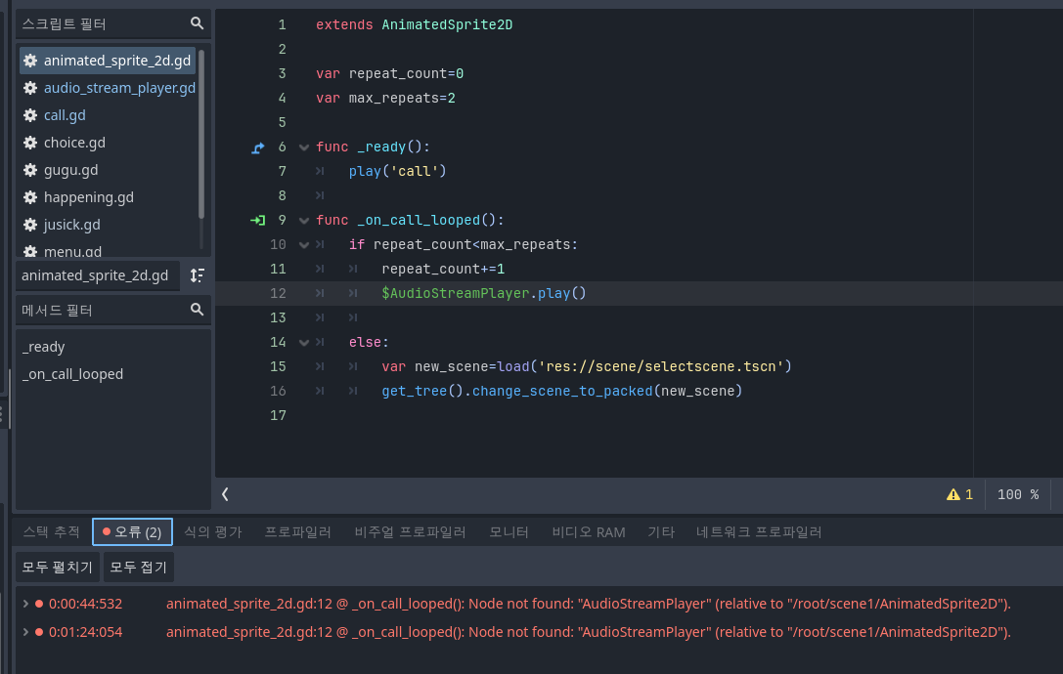This screenshot has height=674, width=1063.
Task: Fold the _ready function on line 6
Action: coord(304,147)
